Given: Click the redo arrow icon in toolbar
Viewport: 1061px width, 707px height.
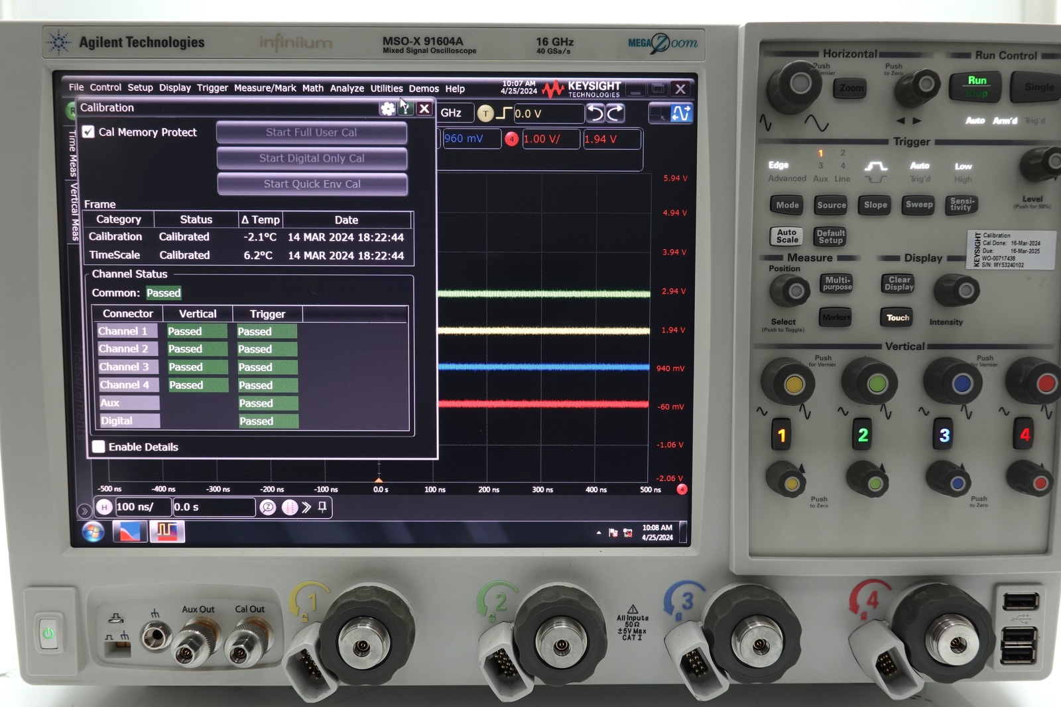Looking at the screenshot, I should pyautogui.click(x=615, y=113).
